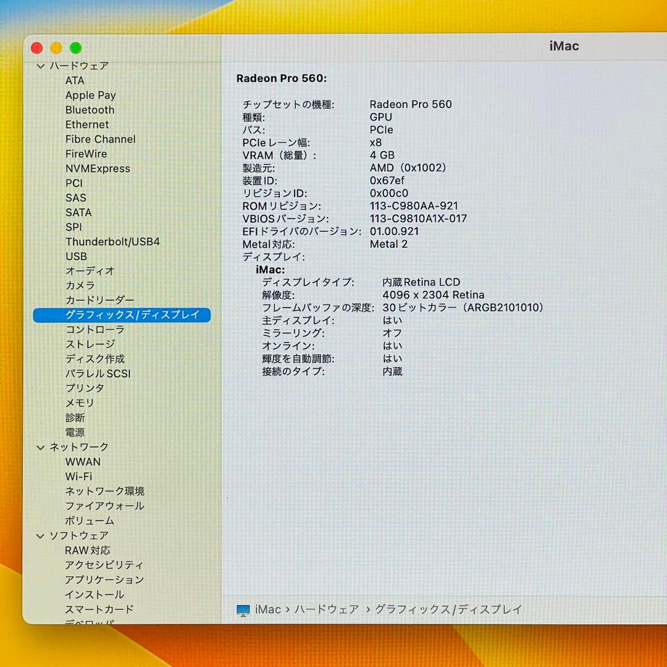Select RAW 対応 under ソフトウェア
The width and height of the screenshot is (667, 667).
[x=86, y=550]
